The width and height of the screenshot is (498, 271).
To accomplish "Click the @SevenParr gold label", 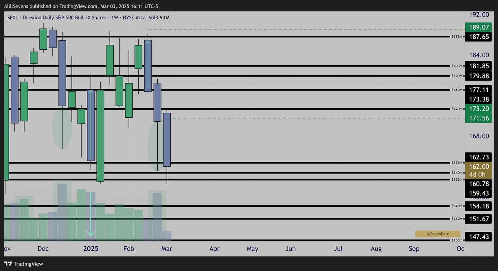I will [x=437, y=234].
